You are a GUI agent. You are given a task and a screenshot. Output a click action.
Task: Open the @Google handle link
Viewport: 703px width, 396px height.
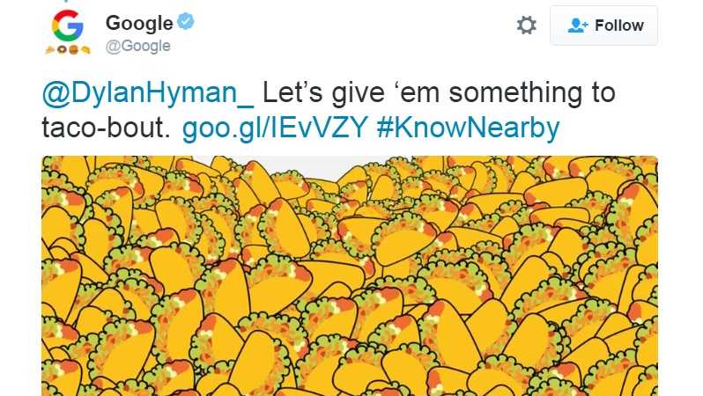pyautogui.click(x=138, y=46)
